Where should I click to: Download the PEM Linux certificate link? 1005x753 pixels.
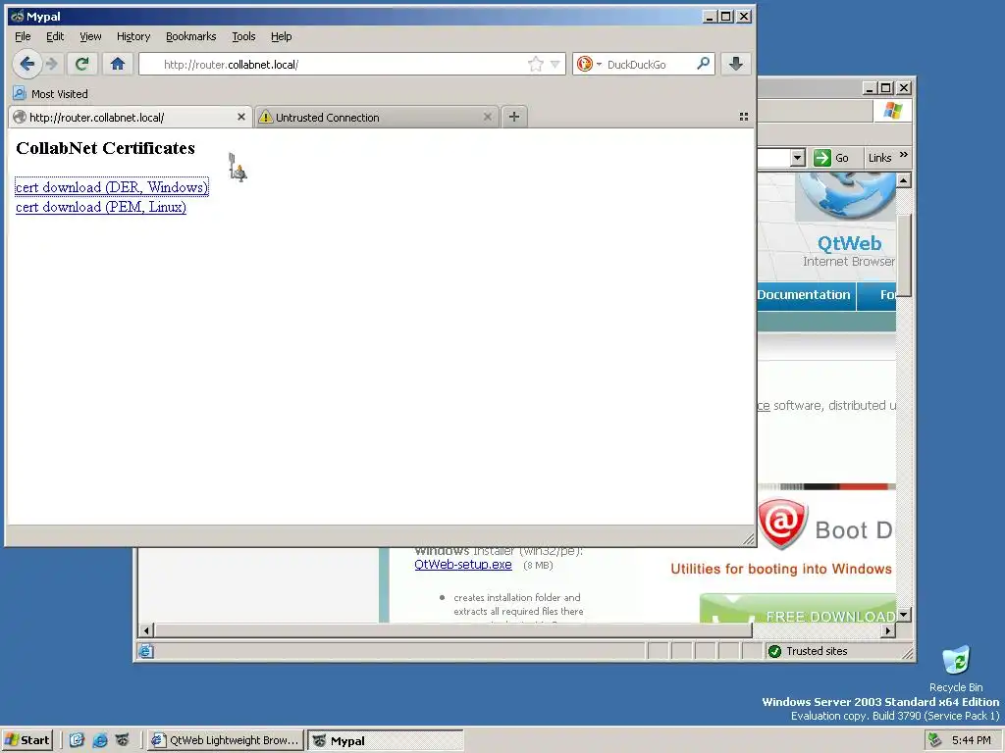pos(101,207)
